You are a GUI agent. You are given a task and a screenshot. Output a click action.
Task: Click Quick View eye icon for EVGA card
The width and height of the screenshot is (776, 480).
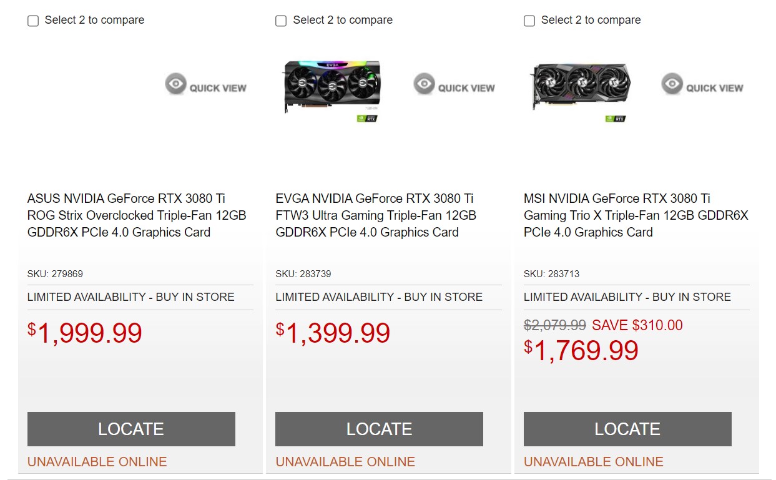(x=425, y=84)
